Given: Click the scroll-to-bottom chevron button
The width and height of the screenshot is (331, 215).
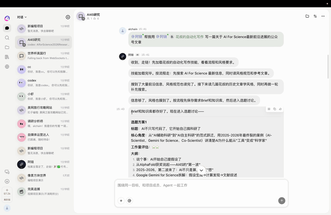Looking at the screenshot, I should tap(201, 170).
